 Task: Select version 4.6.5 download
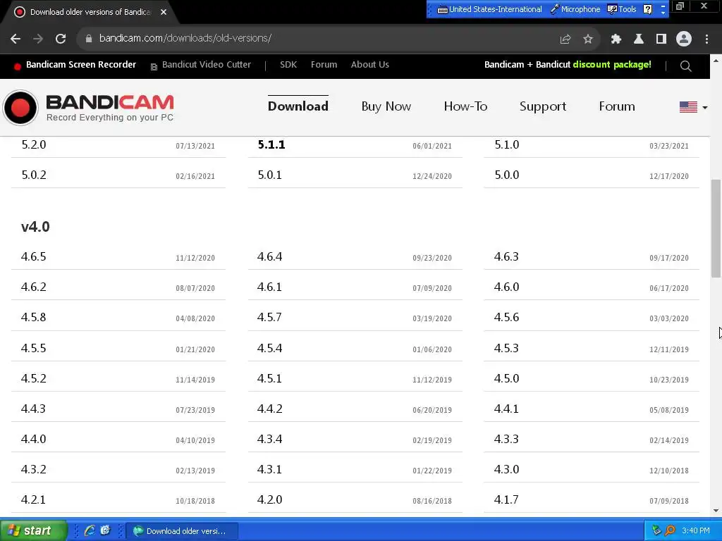34,256
